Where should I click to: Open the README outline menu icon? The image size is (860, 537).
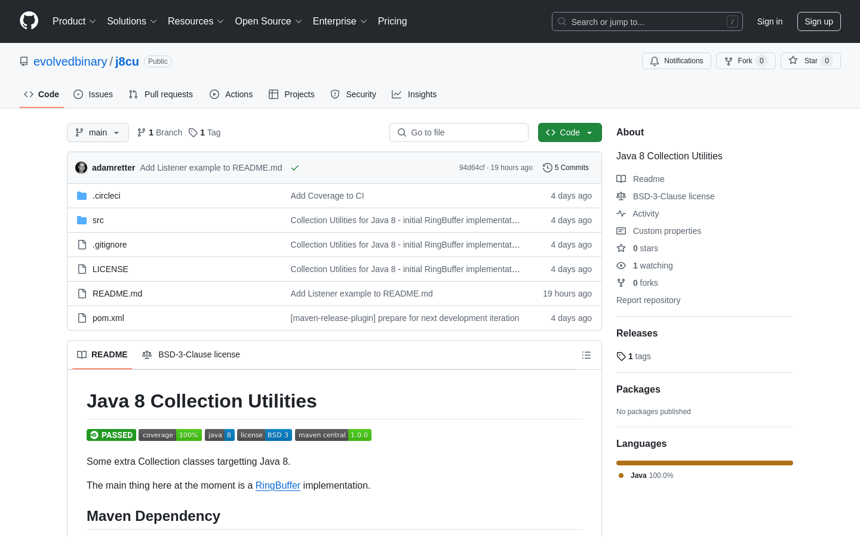click(586, 355)
